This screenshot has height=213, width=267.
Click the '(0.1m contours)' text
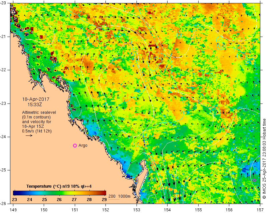(x=36, y=117)
